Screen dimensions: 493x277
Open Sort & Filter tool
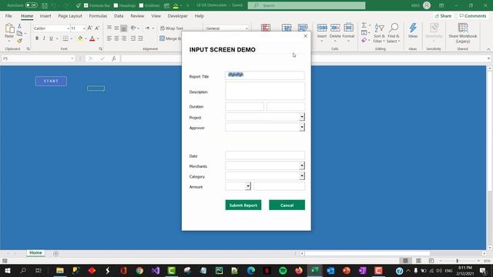click(x=379, y=33)
